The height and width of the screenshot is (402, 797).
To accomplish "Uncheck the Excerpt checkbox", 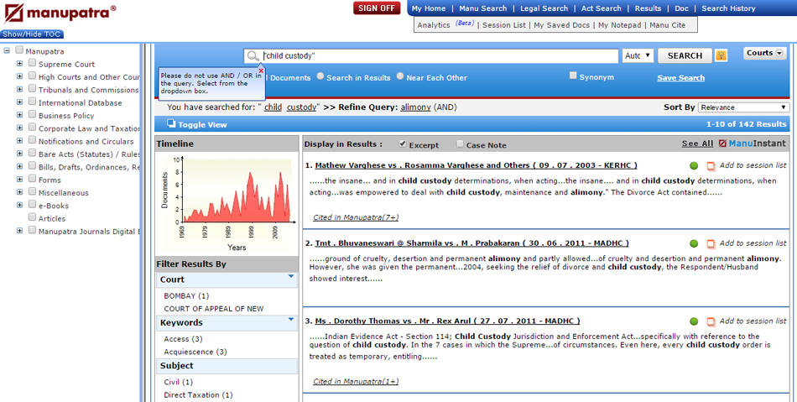I will click(403, 144).
